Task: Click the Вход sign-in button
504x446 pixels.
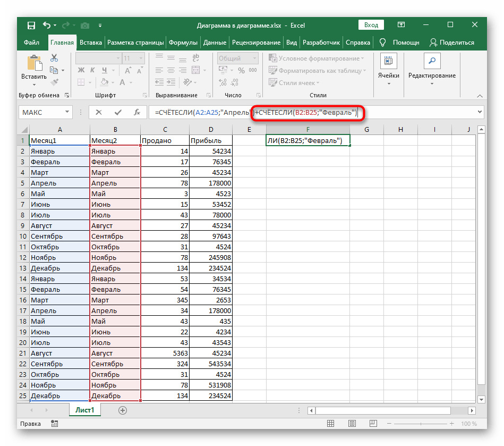Action: [371, 25]
